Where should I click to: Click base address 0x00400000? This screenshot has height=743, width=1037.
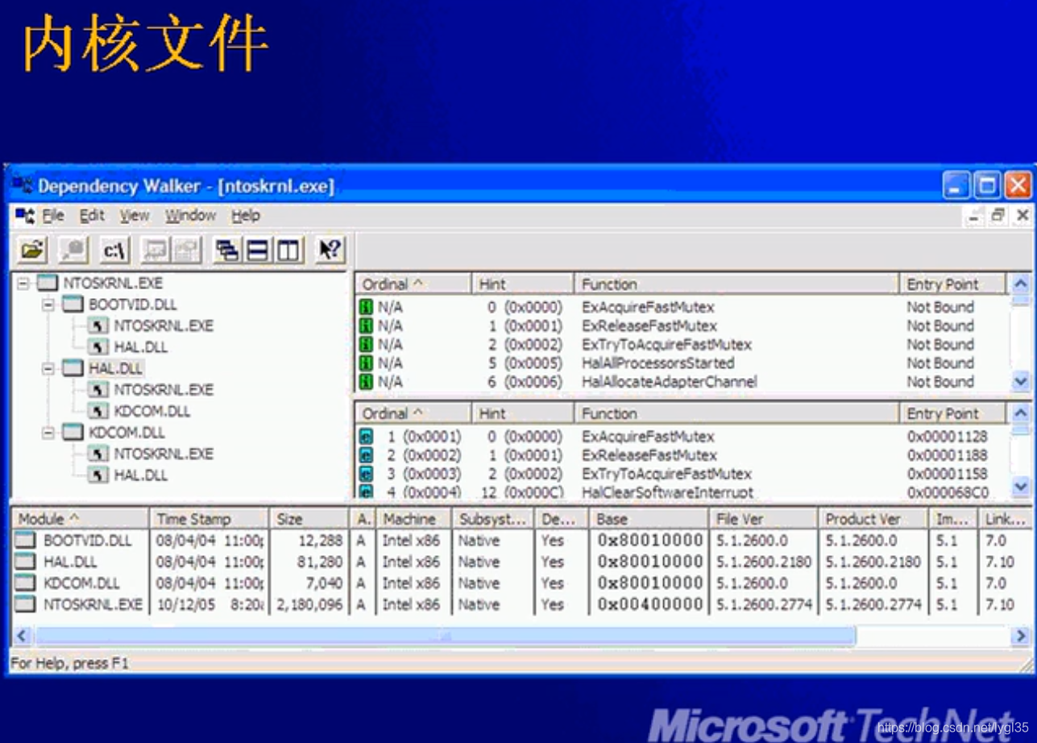click(650, 604)
